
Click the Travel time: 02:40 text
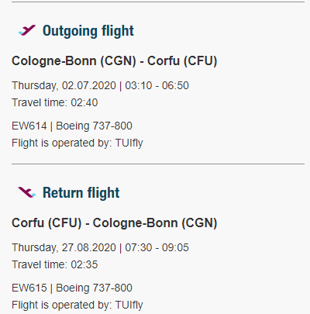pyautogui.click(x=55, y=102)
